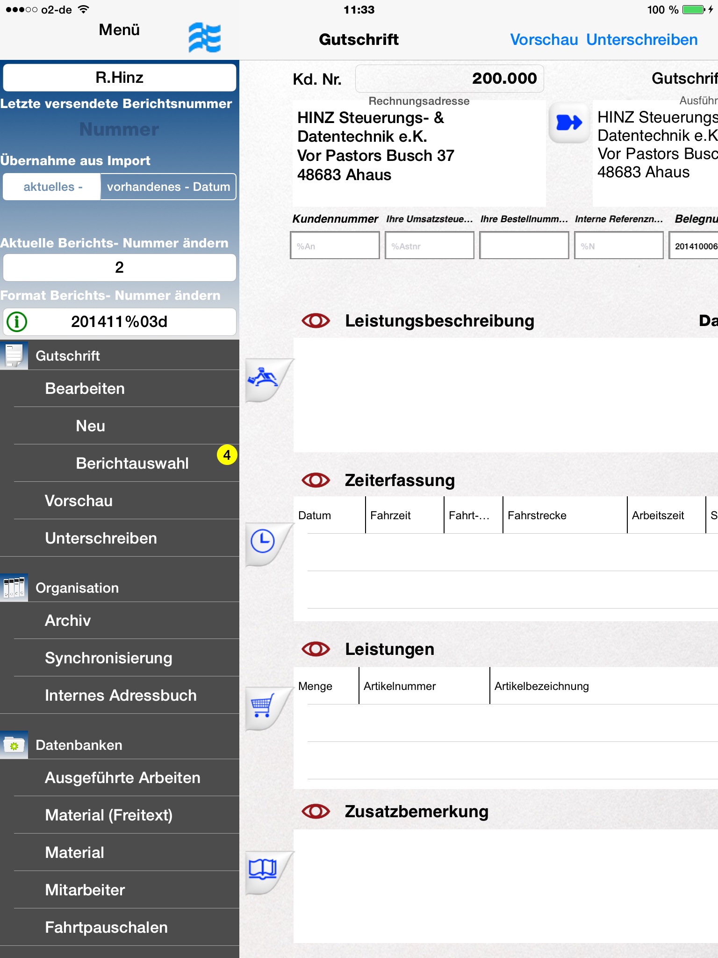Tap the Datenbanken folder section icon
This screenshot has height=958, width=718.
tap(14, 745)
